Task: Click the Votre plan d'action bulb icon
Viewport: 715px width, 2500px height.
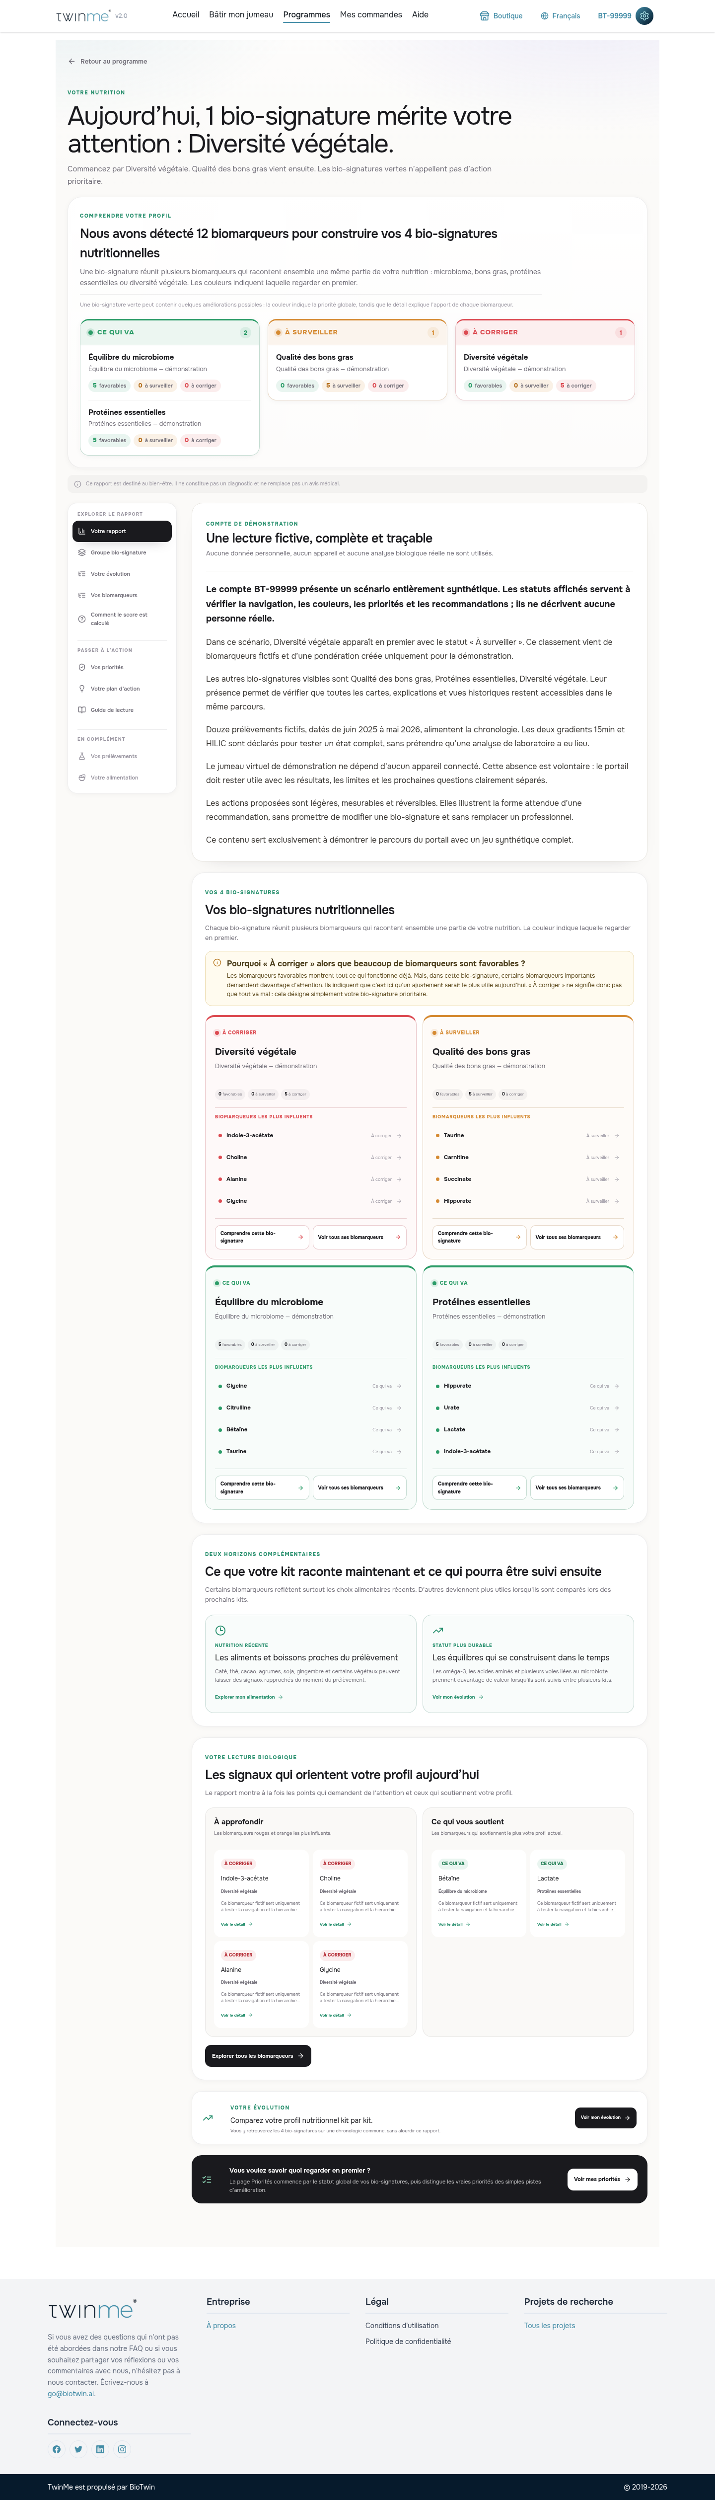Action: (81, 688)
